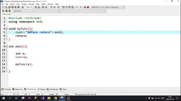The height and width of the screenshot is (101, 181).
Task: Open Google Chrome from the taskbar
Action: tap(55, 98)
